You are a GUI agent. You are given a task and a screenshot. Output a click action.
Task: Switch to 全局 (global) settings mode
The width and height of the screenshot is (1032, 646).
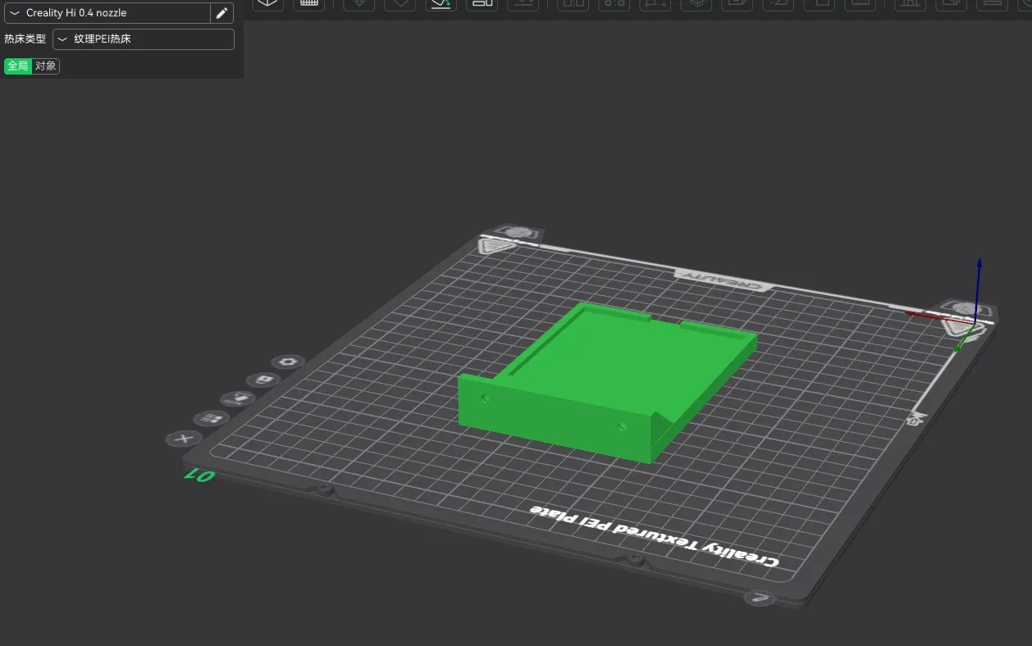[18, 66]
